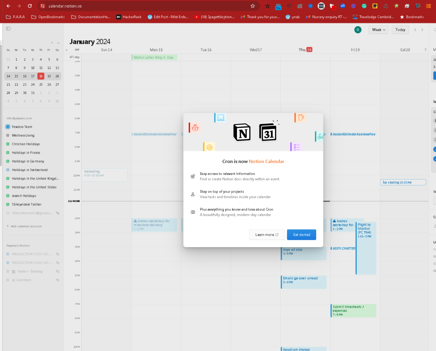Open the Bookmarks star folder
This screenshot has width=436, height=351.
[412, 17]
